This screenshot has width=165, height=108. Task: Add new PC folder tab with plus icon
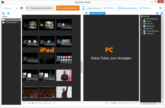(x=86, y=13)
